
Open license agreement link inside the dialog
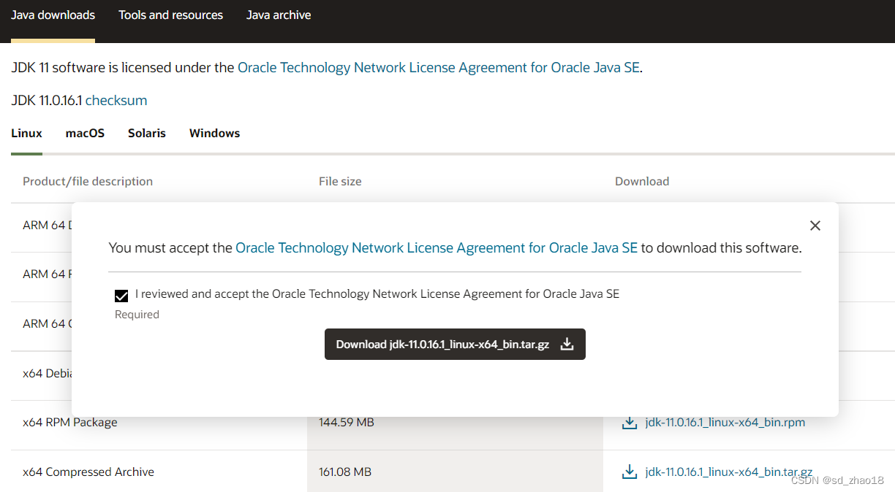[437, 248]
